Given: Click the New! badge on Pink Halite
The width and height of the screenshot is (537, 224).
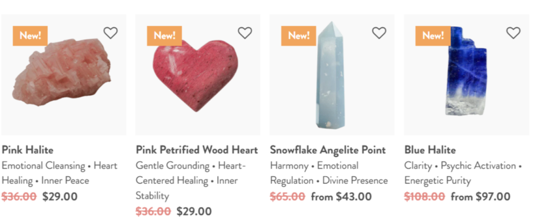Looking at the screenshot, I should point(30,36).
